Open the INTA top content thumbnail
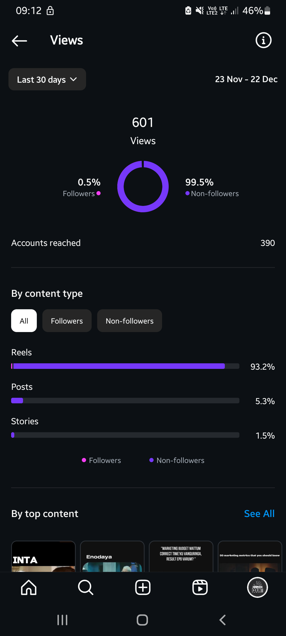Image resolution: width=286 pixels, height=636 pixels. [x=43, y=556]
